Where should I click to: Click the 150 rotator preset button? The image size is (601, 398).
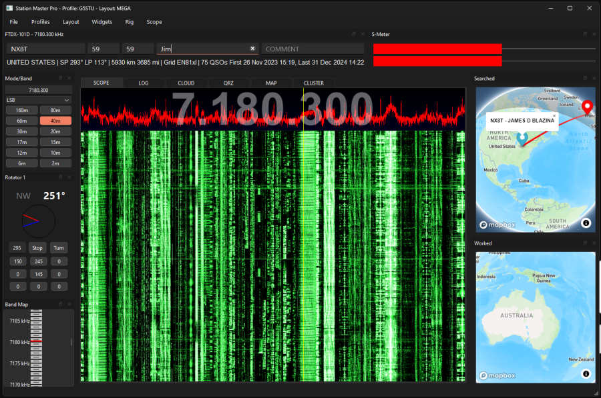point(18,261)
